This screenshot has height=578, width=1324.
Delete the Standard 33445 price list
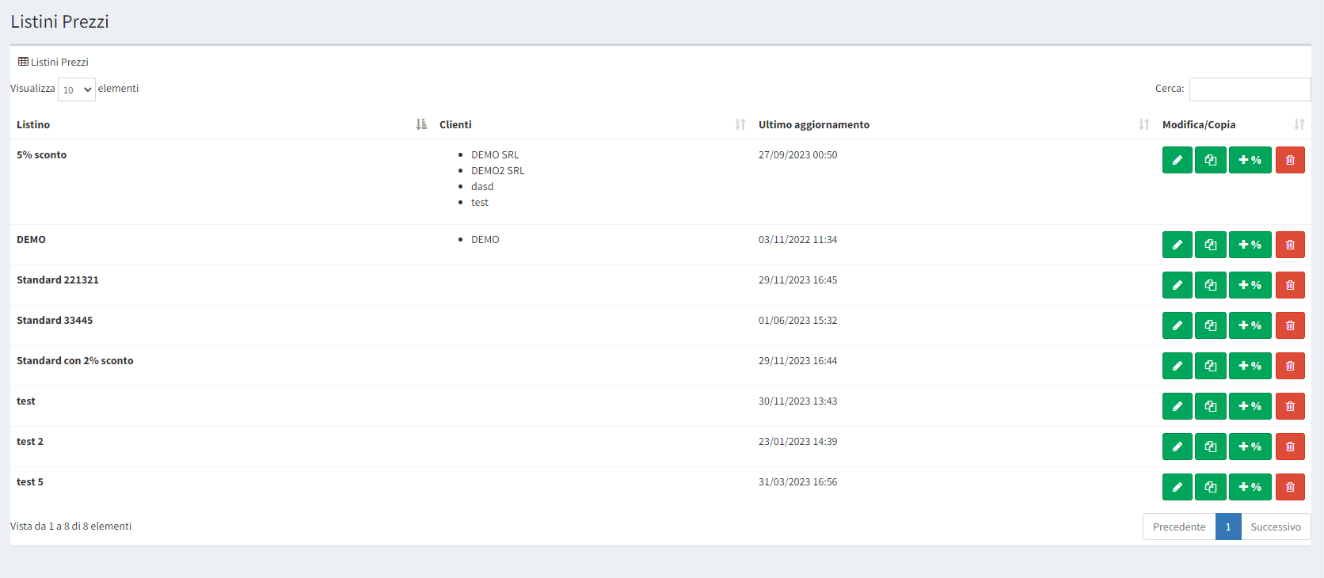tap(1290, 325)
